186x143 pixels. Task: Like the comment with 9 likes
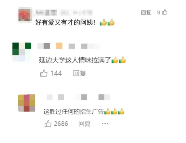coord(165,12)
